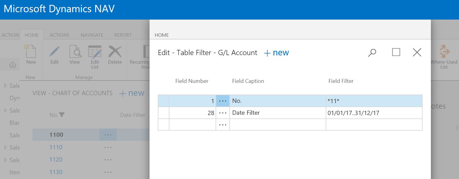Open row menu for account 1130

[x=108, y=172]
